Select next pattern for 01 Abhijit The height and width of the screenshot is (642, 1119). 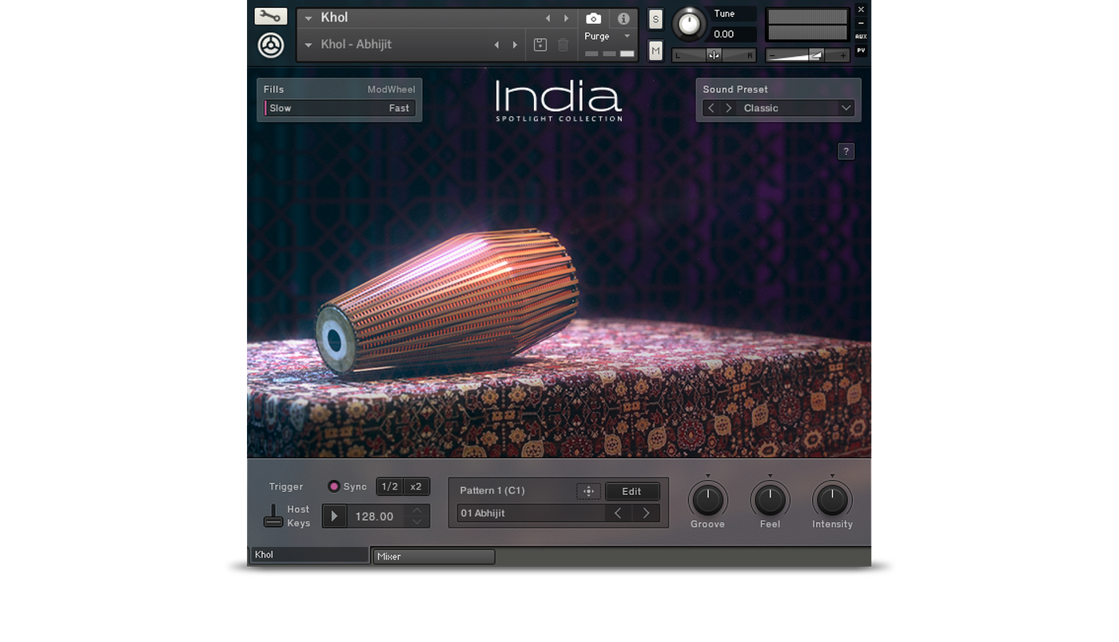click(646, 513)
